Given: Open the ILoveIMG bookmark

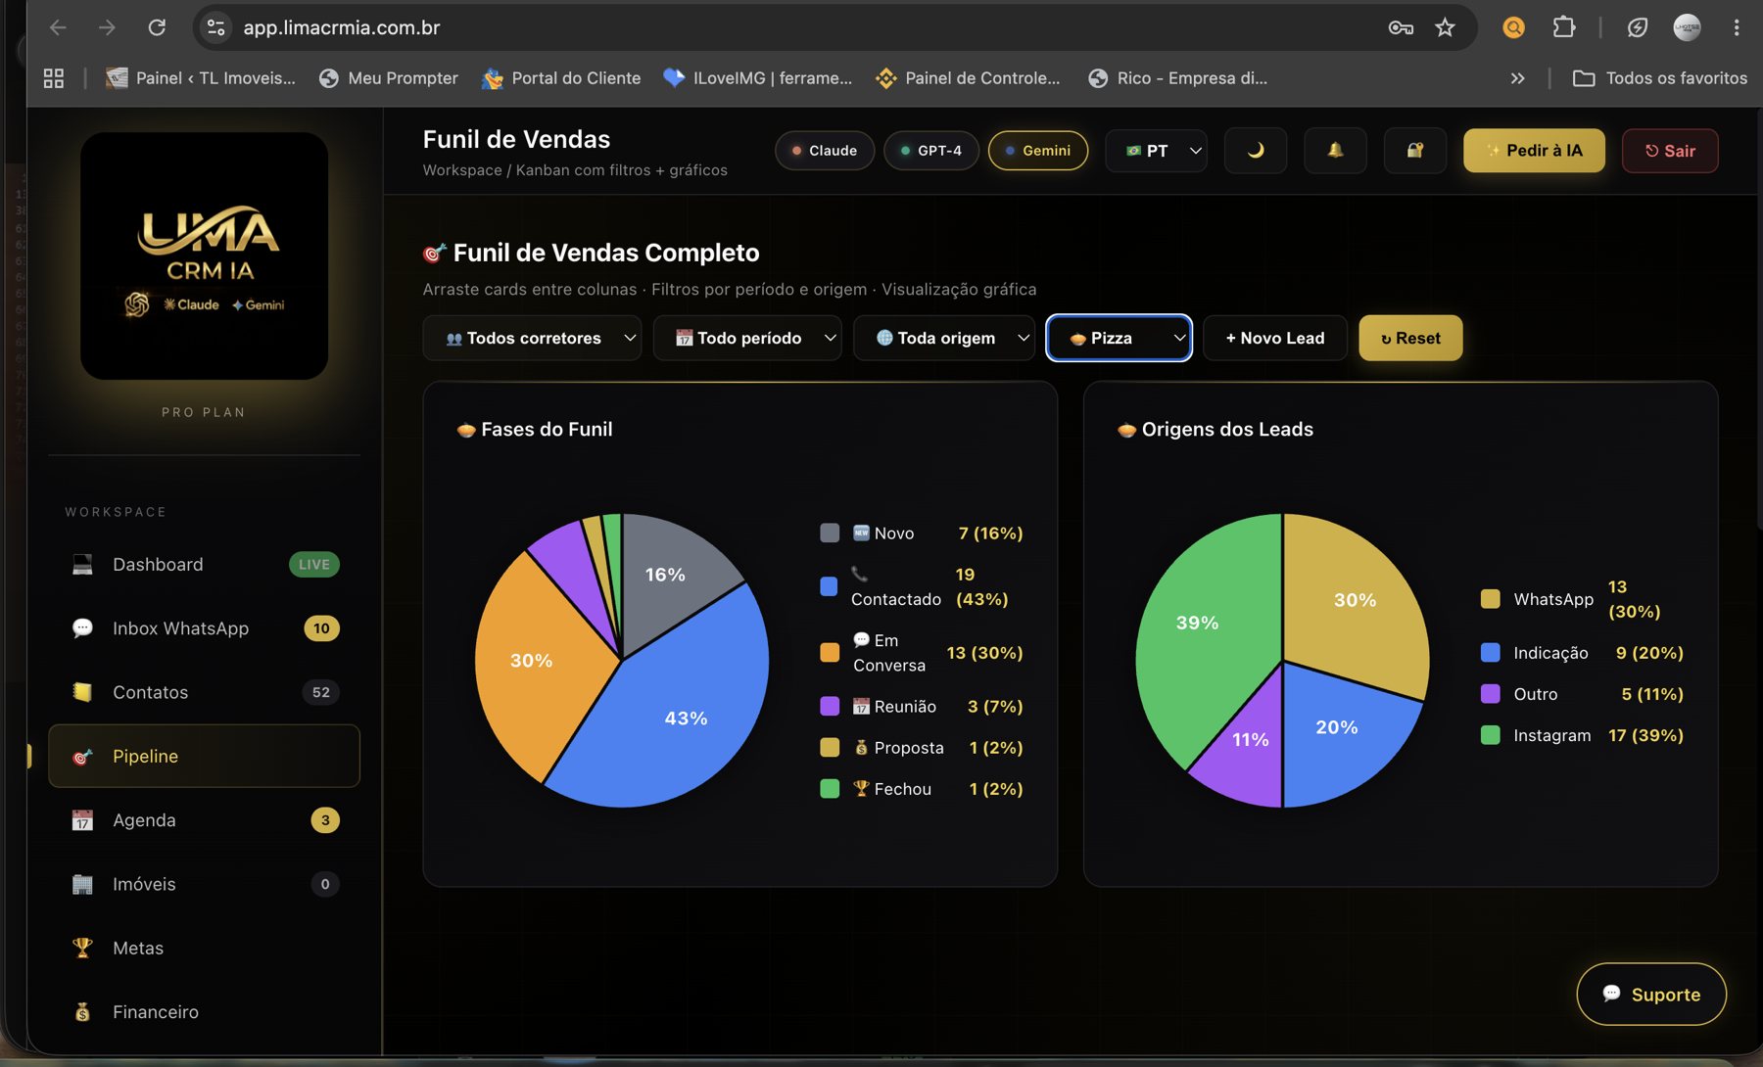Looking at the screenshot, I should pos(757,78).
